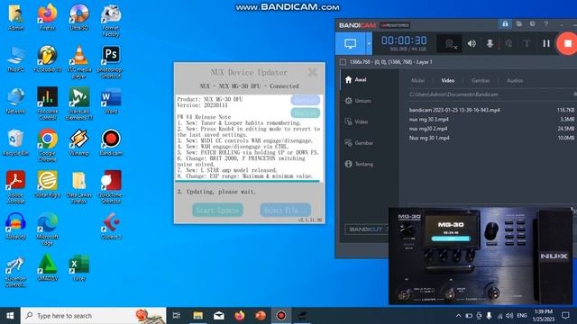Pause the Bandicam recording
577x324 pixels.
coord(546,43)
